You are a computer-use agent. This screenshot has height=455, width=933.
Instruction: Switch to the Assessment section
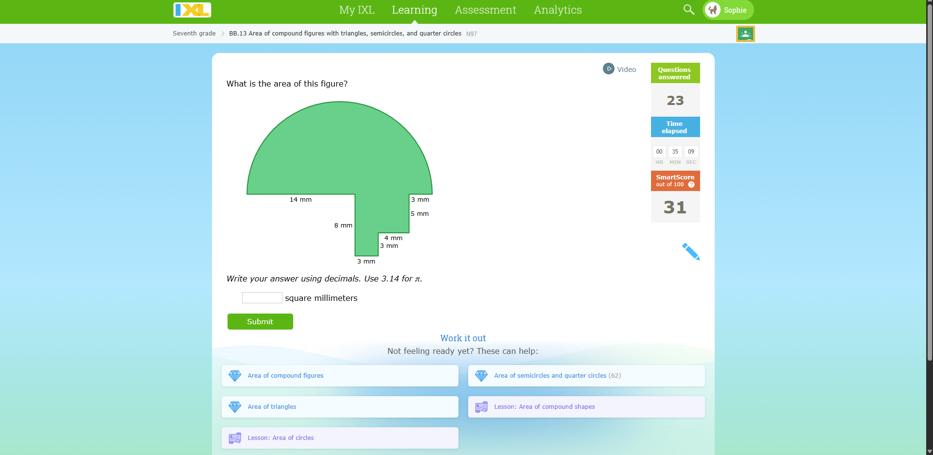(485, 10)
